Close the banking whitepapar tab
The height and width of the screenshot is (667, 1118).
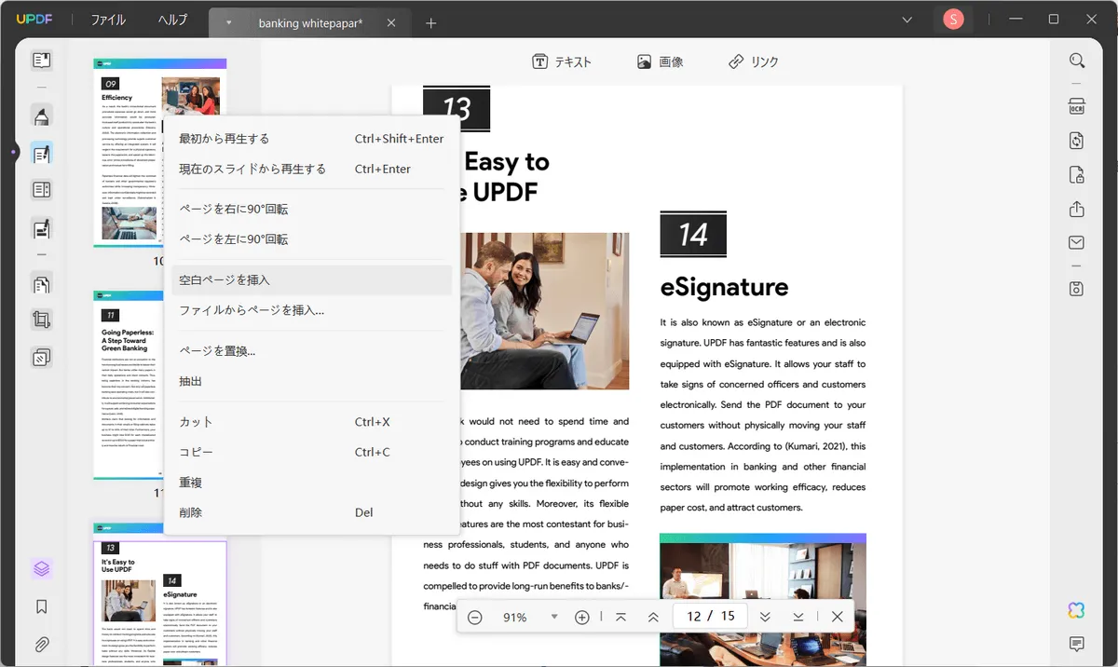pyautogui.click(x=392, y=23)
